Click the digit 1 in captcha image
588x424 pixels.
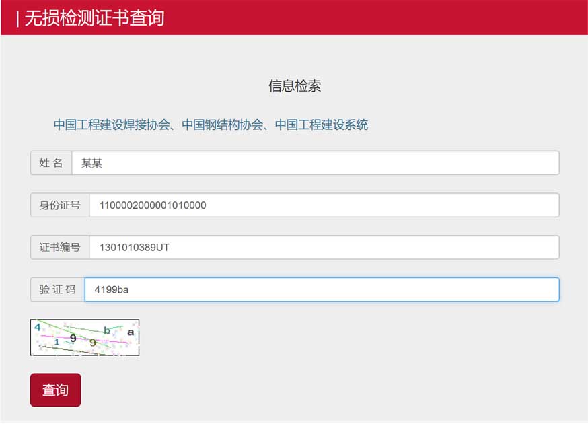(x=57, y=342)
